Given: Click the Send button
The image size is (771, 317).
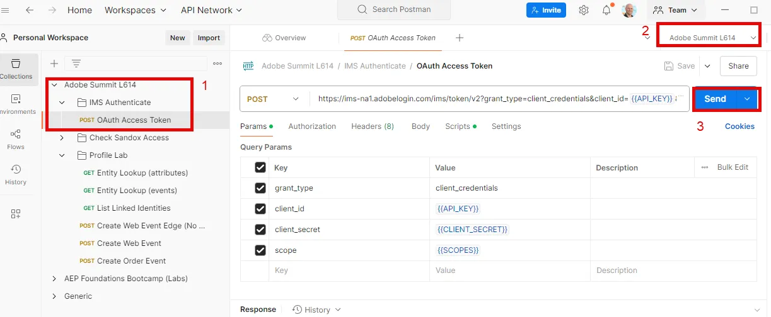Looking at the screenshot, I should click(716, 99).
